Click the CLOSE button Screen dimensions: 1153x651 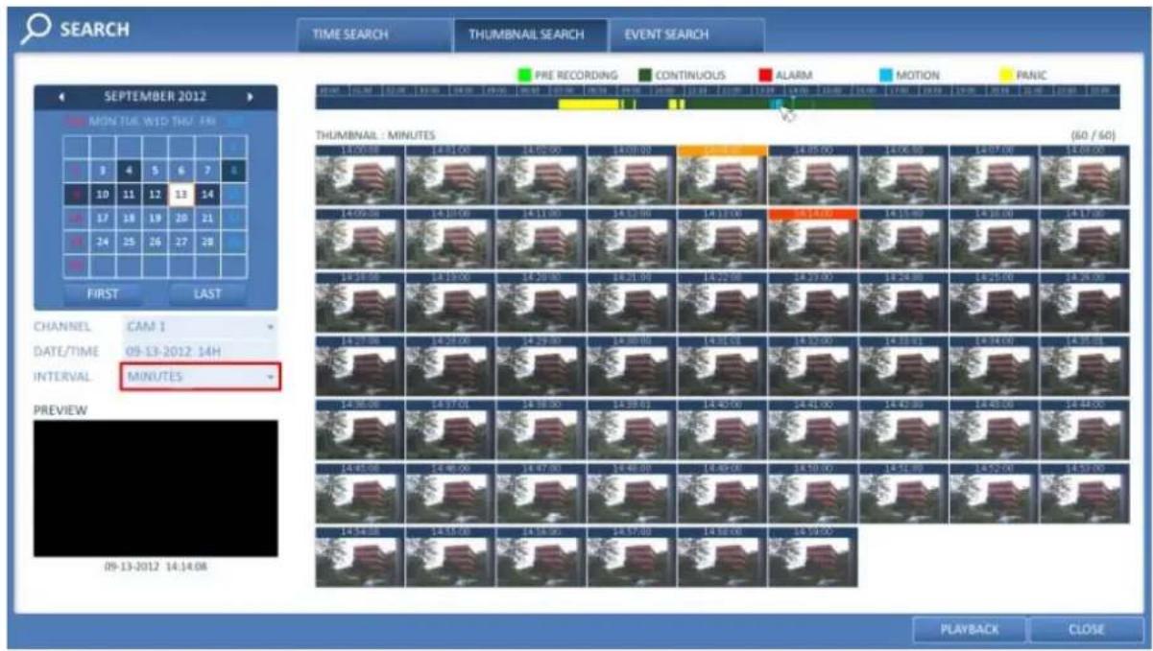(1086, 630)
